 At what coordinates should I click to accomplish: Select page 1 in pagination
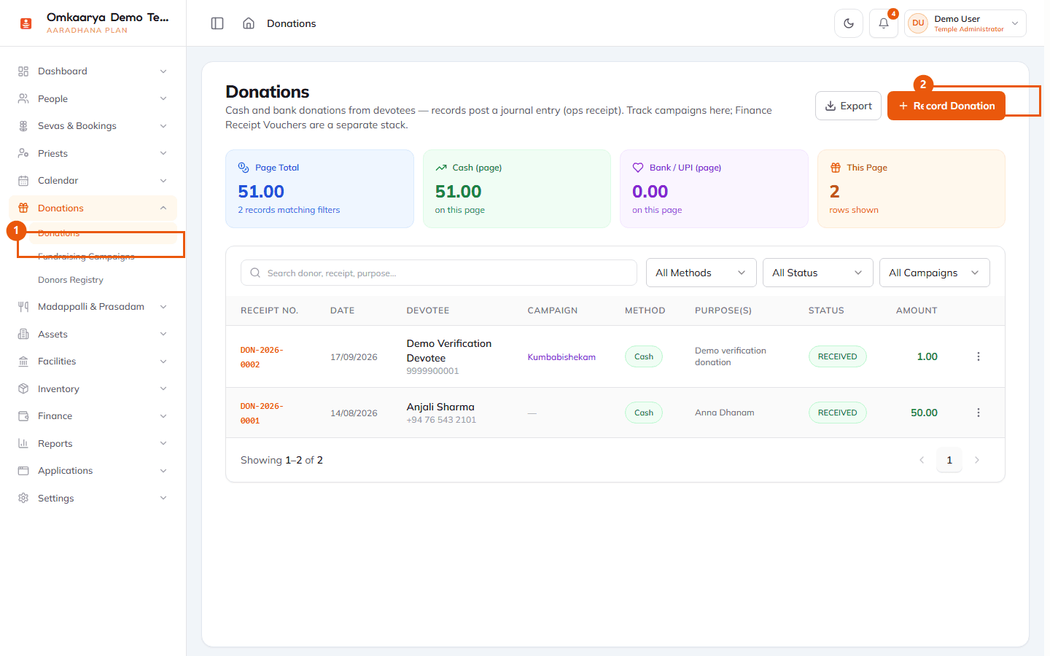point(949,460)
